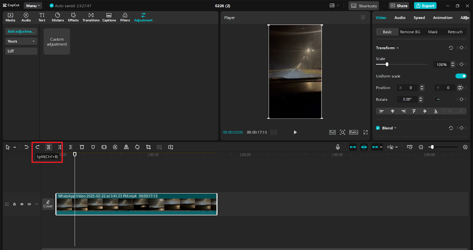This screenshot has height=250, width=473.
Task: Select the Custom adjustment thumbnail
Action: [x=57, y=41]
